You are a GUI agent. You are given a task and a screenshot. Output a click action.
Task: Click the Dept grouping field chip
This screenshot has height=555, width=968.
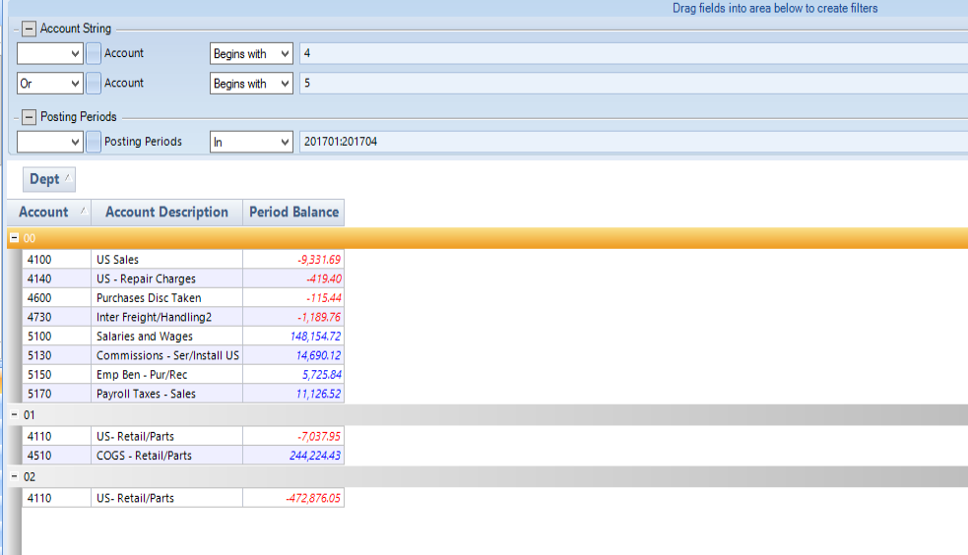(49, 179)
